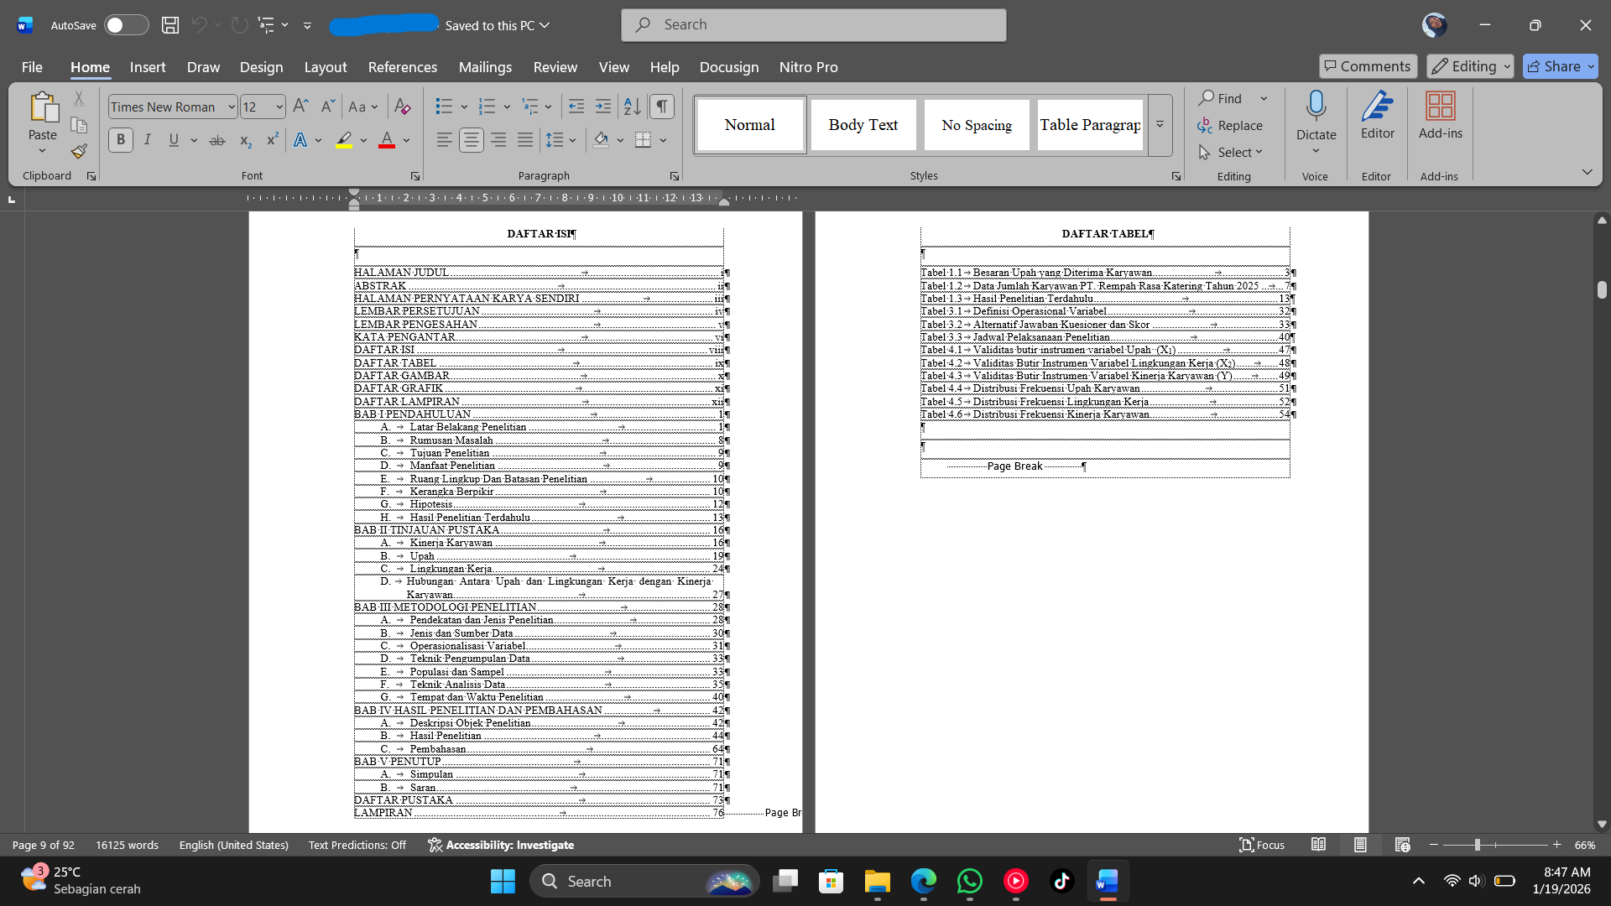Viewport: 1611px width, 906px height.
Task: Open the Format Painter tool
Action: tap(78, 152)
